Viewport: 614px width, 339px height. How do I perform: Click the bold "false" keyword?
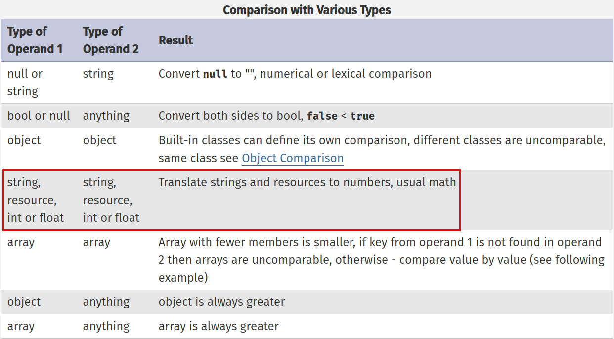click(322, 116)
